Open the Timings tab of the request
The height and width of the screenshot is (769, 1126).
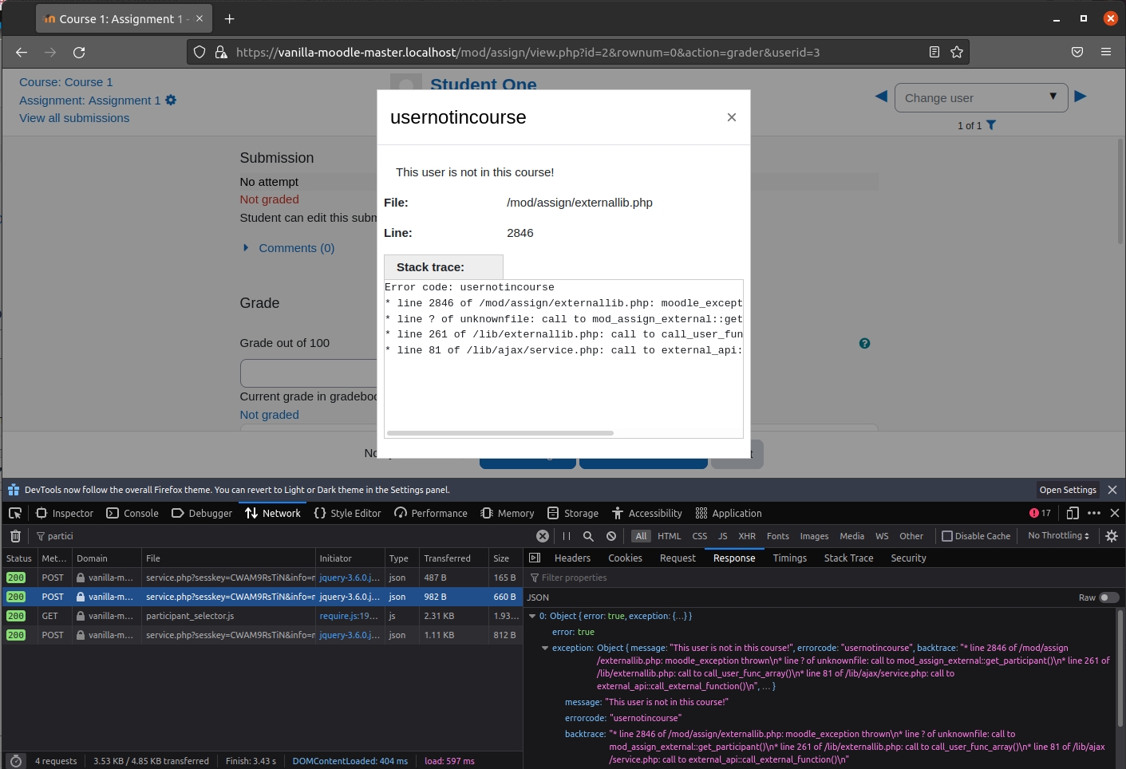pos(790,558)
